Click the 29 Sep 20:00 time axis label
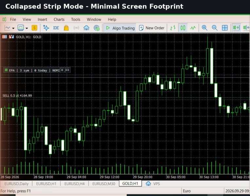250x196 pixels. click(x=143, y=177)
